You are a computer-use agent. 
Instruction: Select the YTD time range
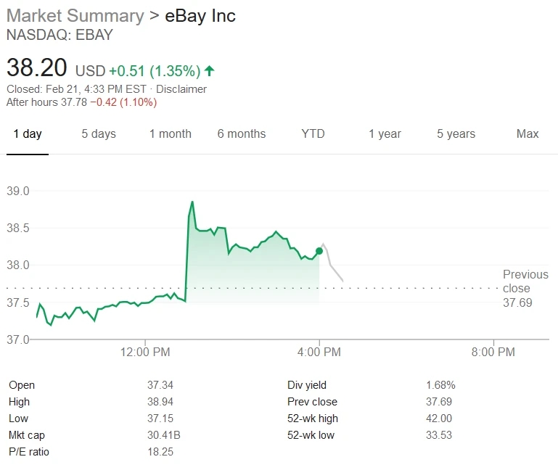click(x=313, y=133)
